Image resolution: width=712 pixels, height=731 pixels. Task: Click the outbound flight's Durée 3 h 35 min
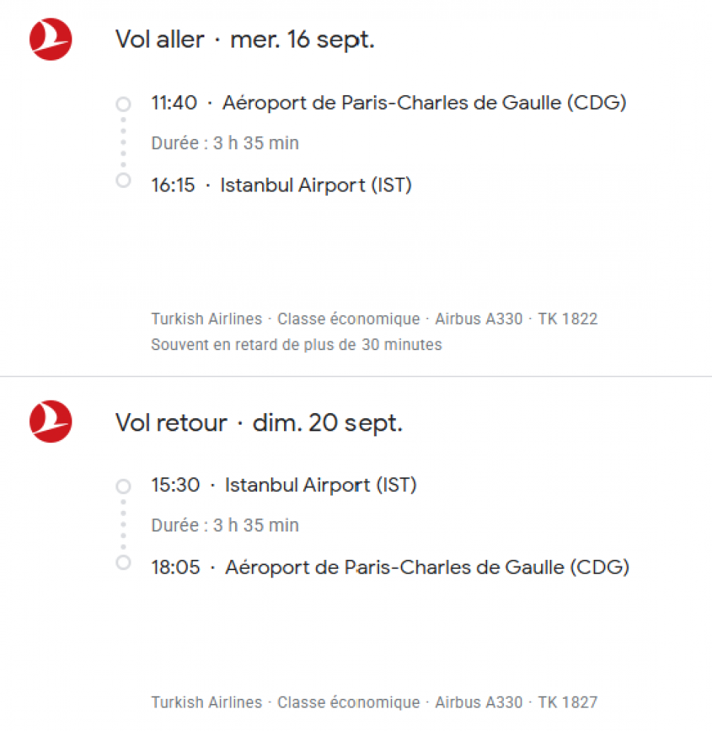click(x=225, y=143)
